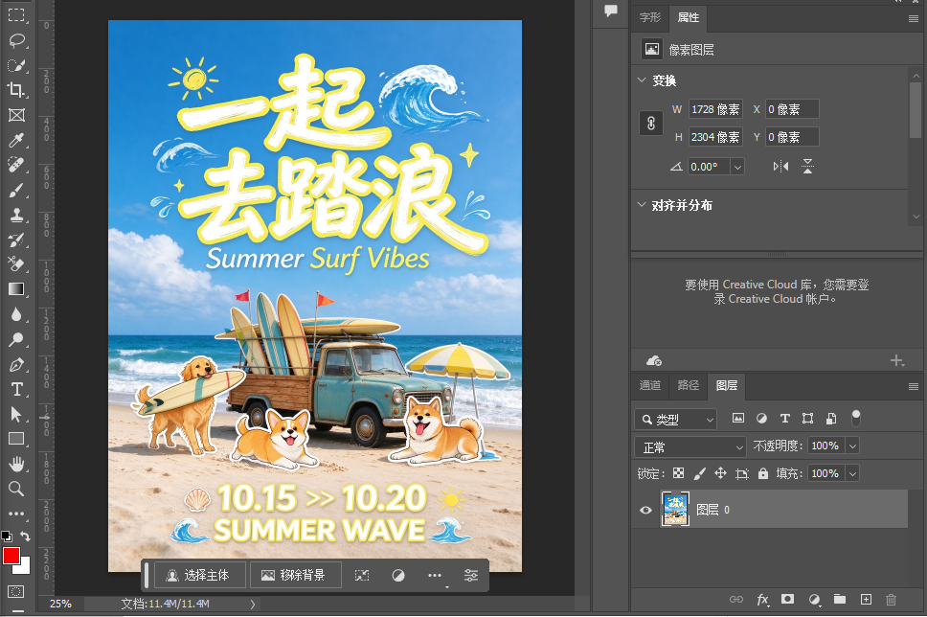927x617 pixels.
Task: Reset default foreground and background colors
Action: (7, 536)
